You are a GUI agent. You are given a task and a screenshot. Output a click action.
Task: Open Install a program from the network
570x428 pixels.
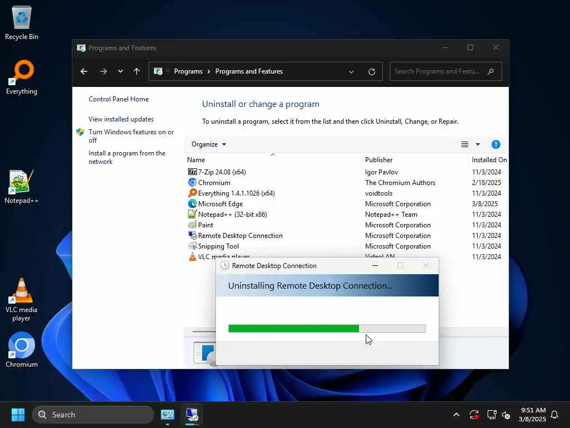[127, 157]
